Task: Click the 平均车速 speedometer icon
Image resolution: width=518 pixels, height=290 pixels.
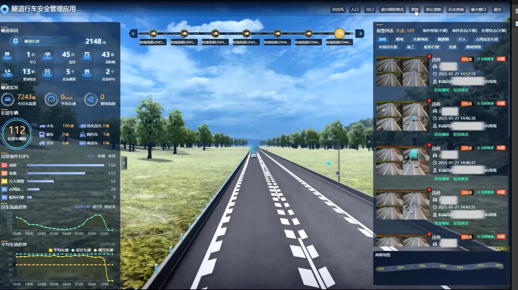Action: click(51, 99)
